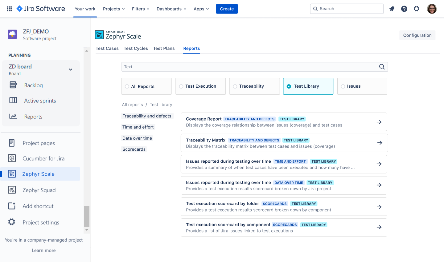Click the Zephyr Scale sidebar icon

(x=12, y=174)
